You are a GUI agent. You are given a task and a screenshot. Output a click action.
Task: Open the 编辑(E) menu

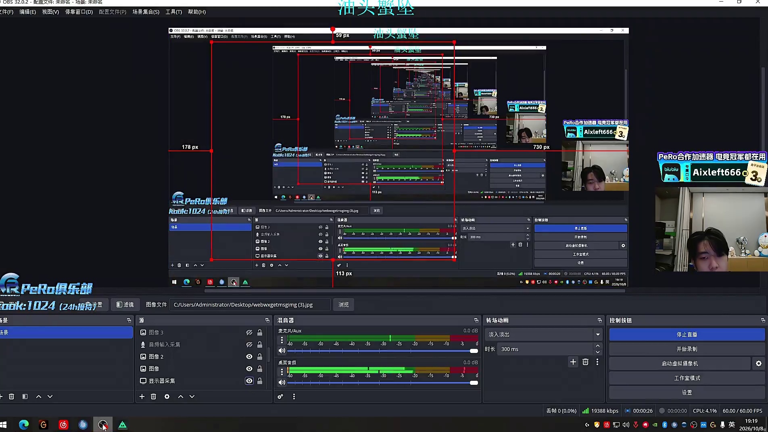click(27, 12)
